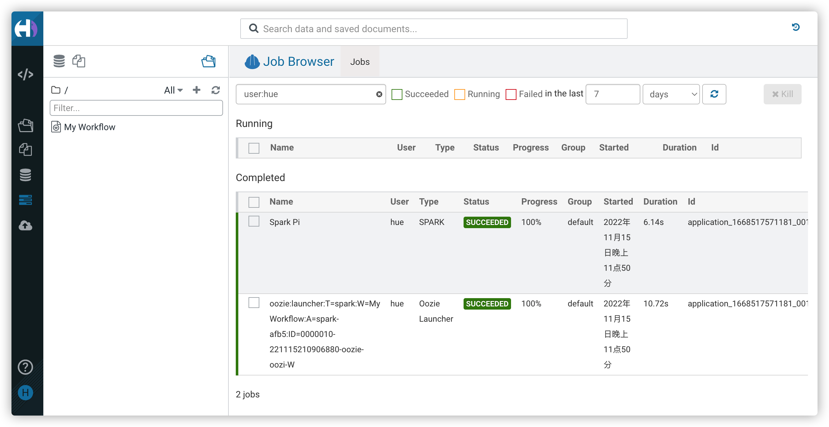Toggle the Succeeded filter checkbox
The width and height of the screenshot is (829, 427).
point(397,94)
